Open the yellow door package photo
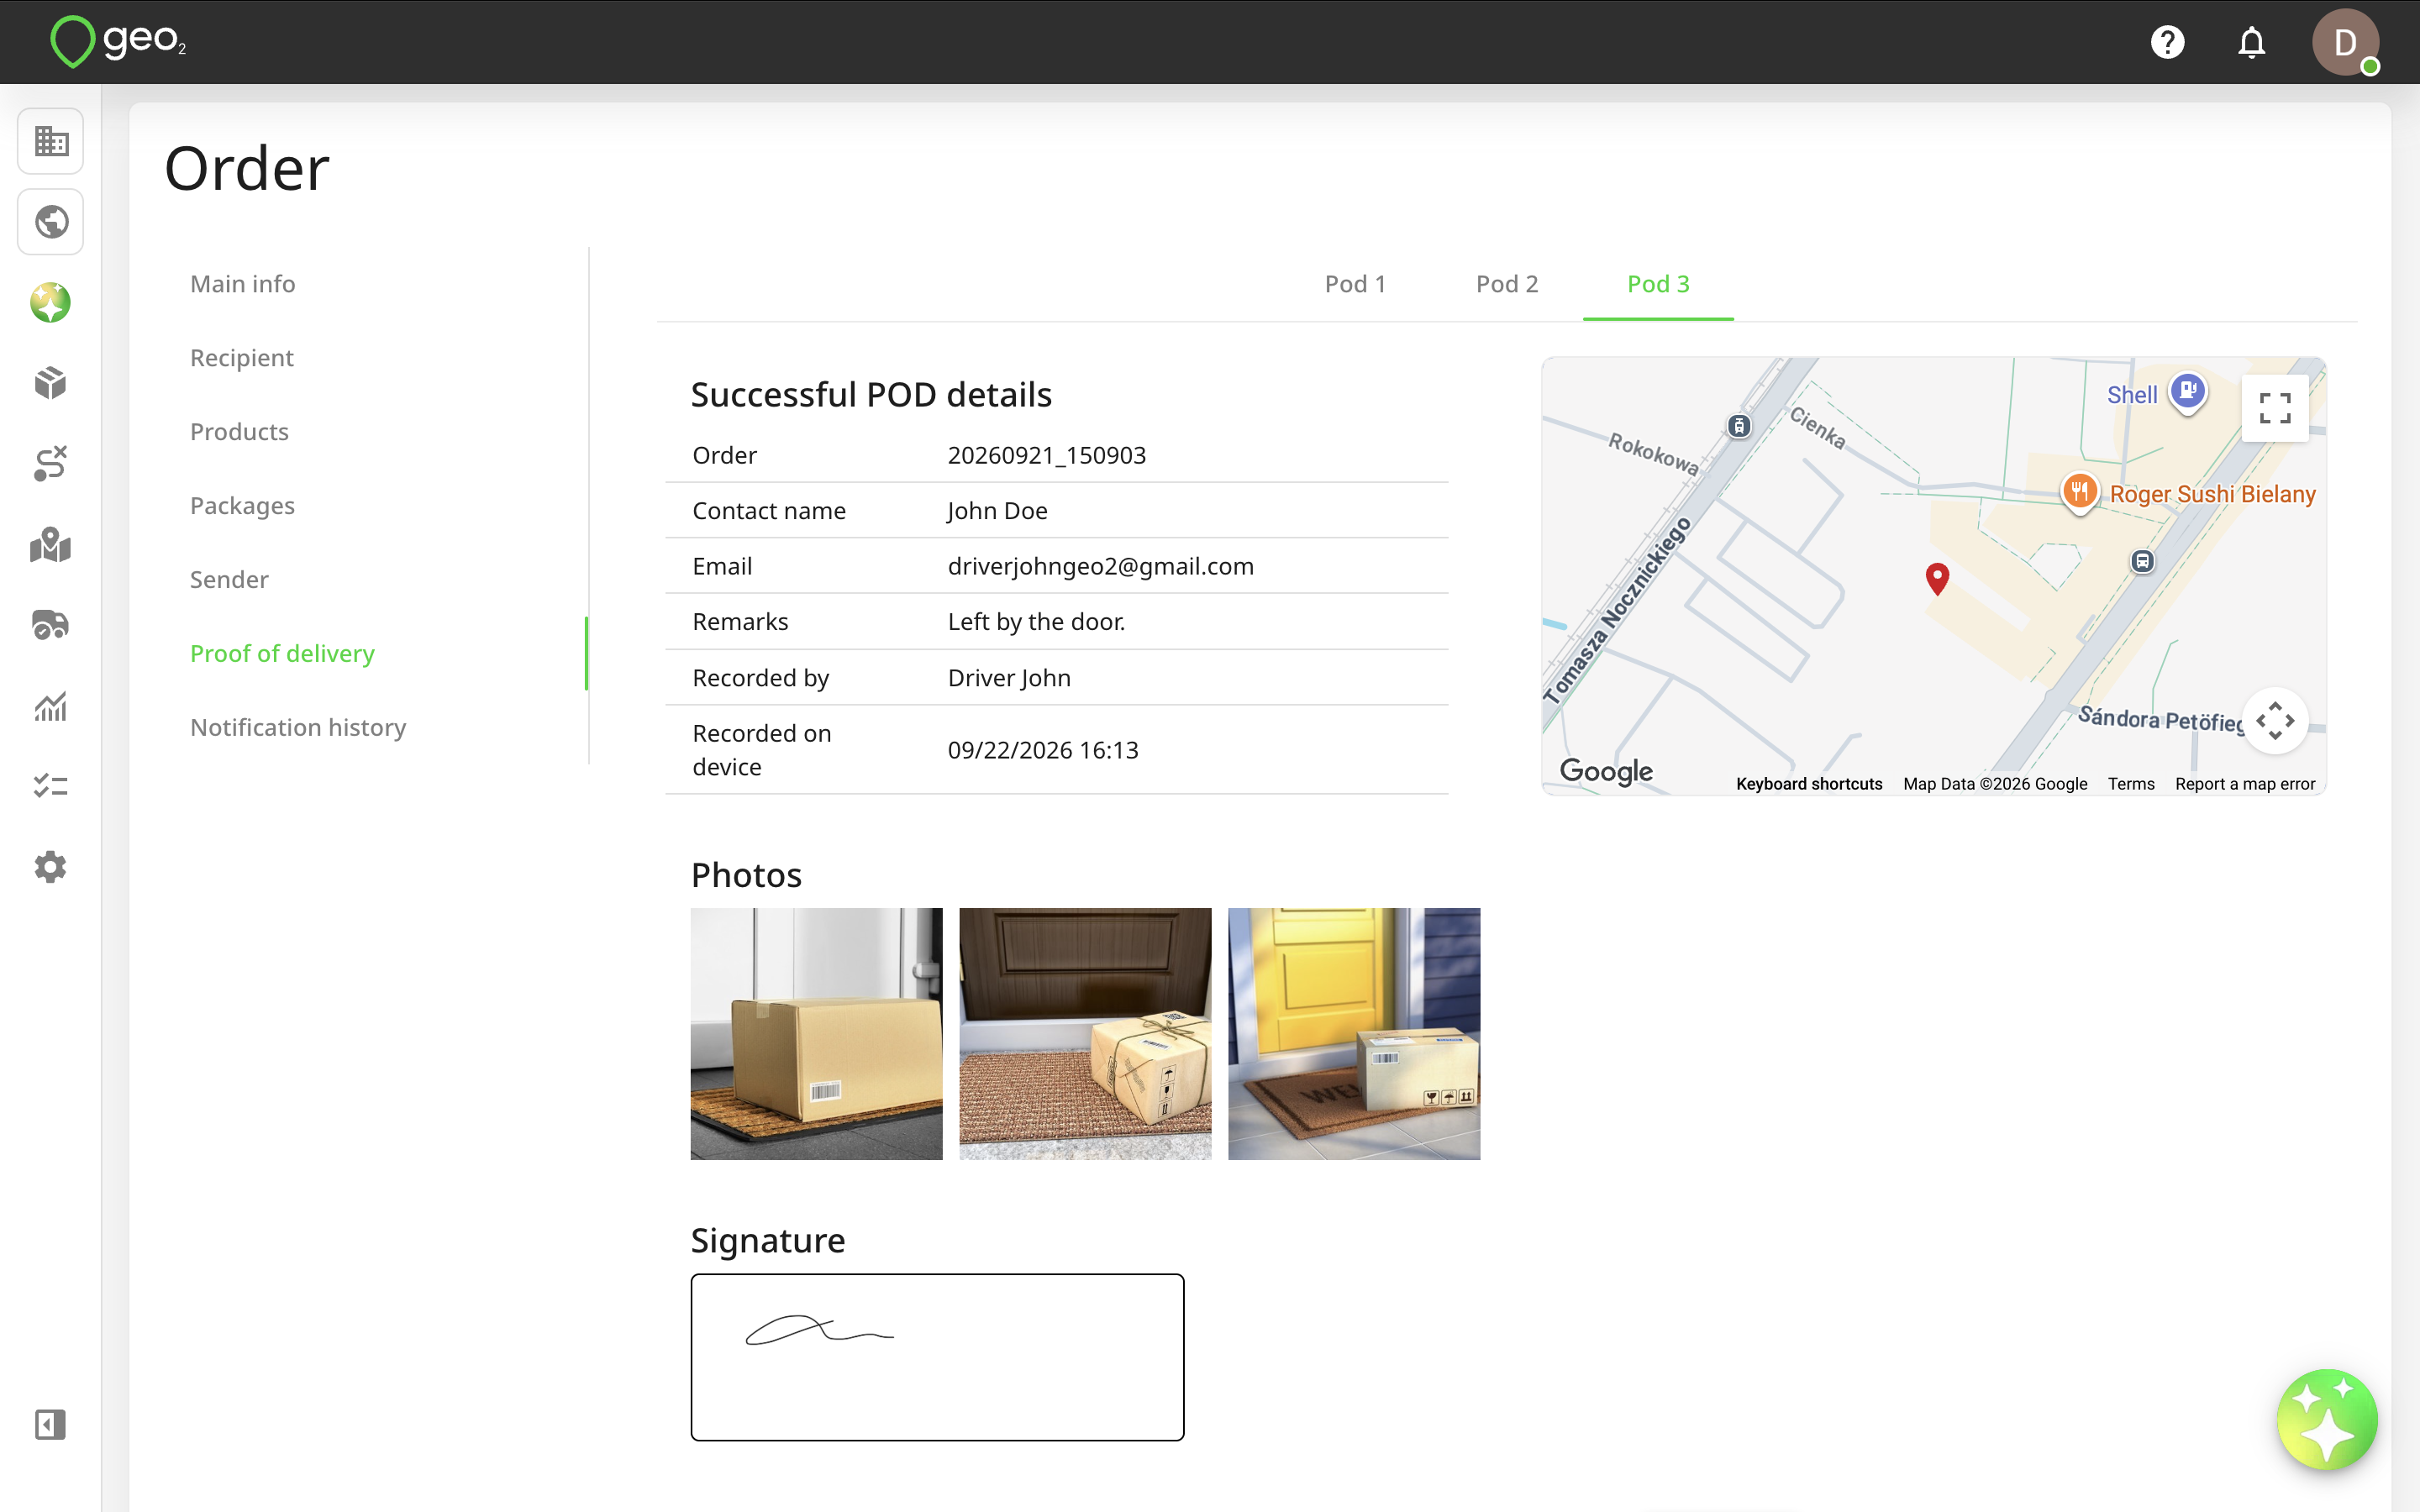This screenshot has height=1512, width=2420. pos(1354,1034)
